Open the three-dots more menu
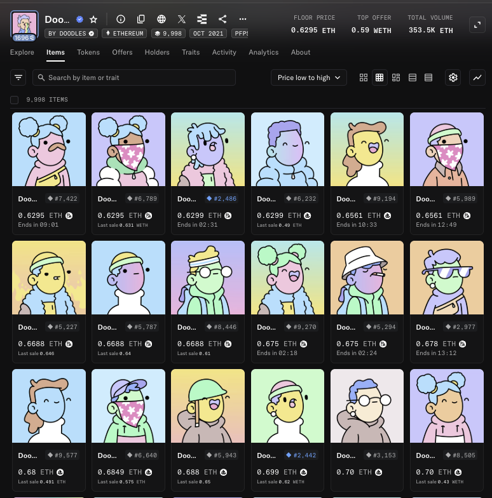Viewport: 492px width, 498px height. (x=243, y=19)
